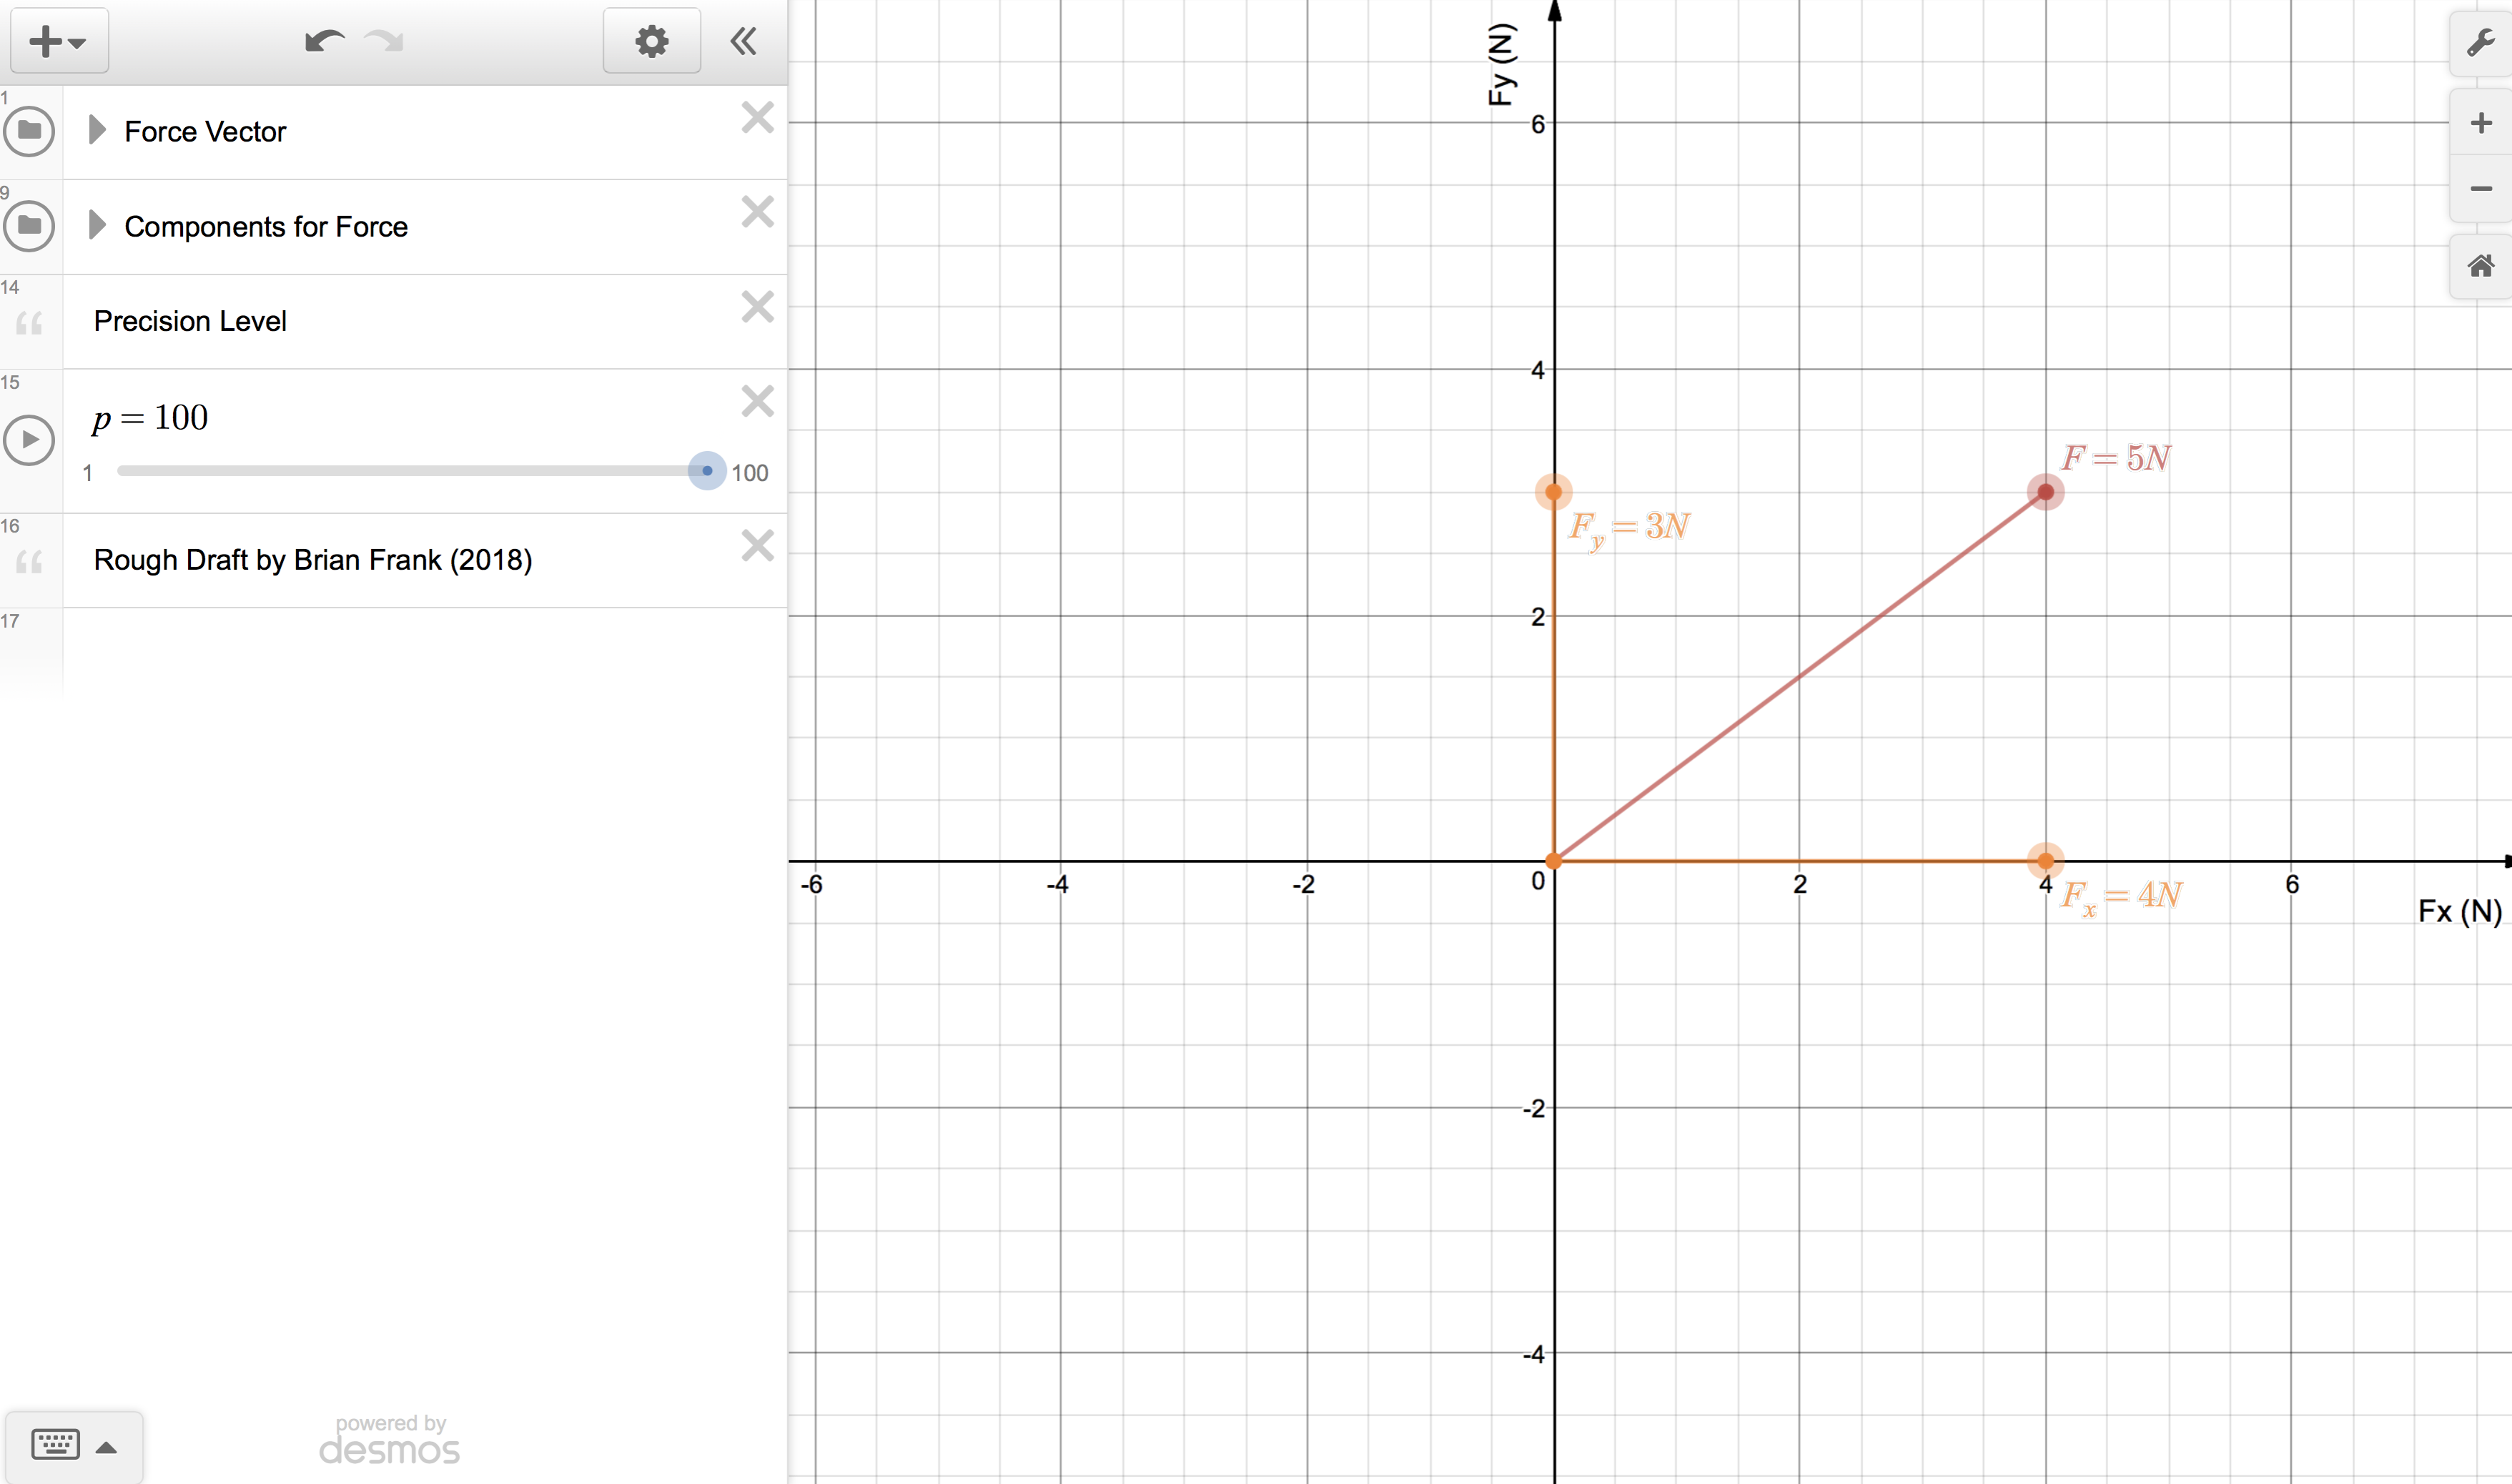Click the F = 5N vector endpoint

click(x=2046, y=492)
